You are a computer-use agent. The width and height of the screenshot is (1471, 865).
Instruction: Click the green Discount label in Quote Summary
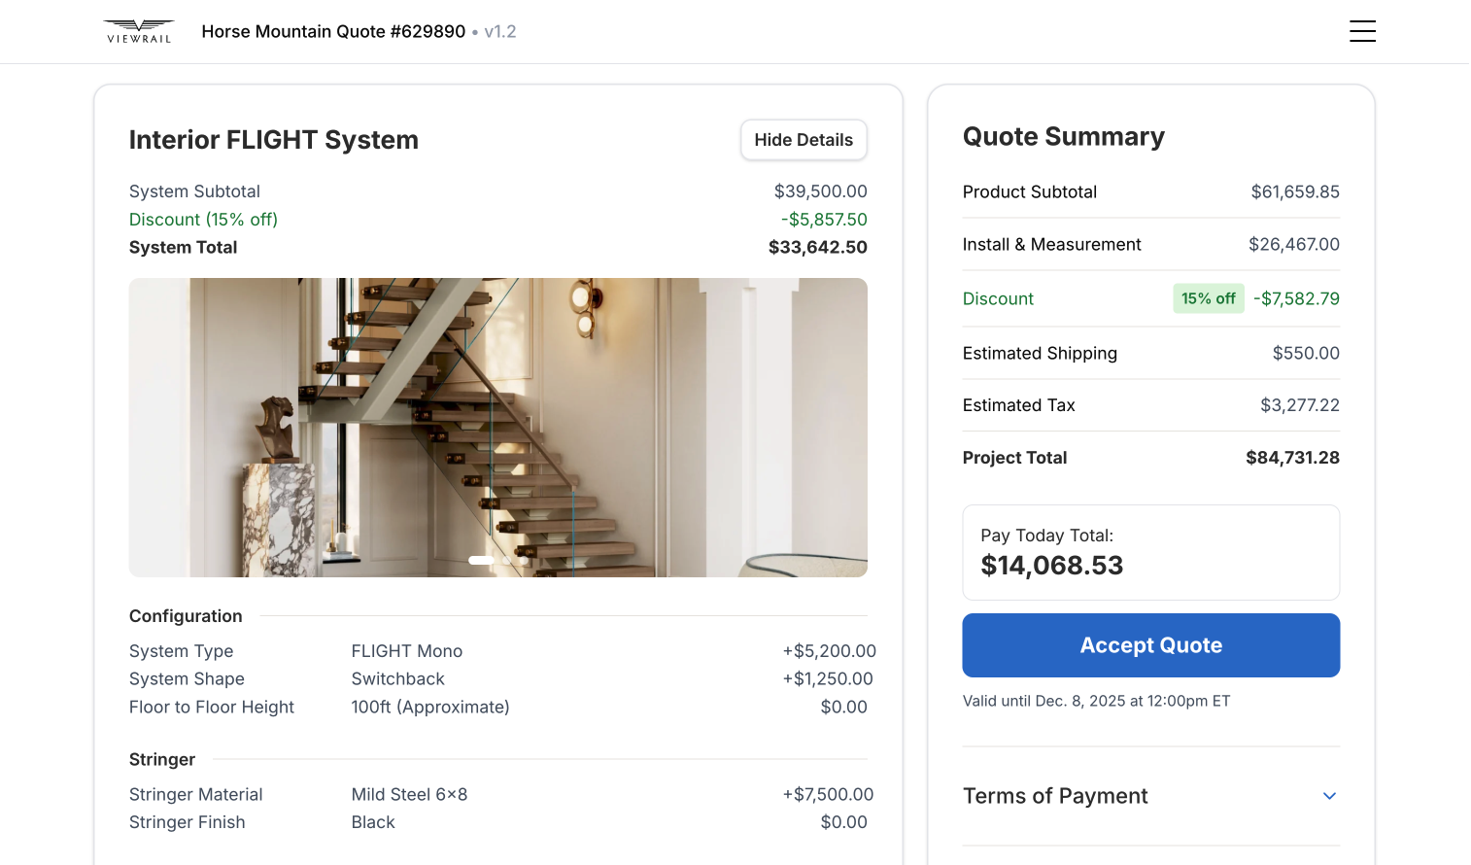click(x=998, y=298)
